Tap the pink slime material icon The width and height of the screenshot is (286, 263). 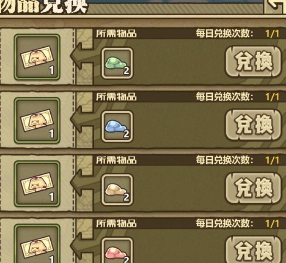[x=117, y=250]
